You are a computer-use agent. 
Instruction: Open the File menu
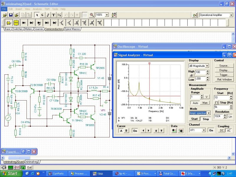tap(4, 9)
